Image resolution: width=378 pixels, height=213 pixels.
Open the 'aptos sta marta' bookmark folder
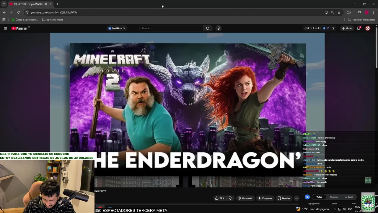[53, 20]
